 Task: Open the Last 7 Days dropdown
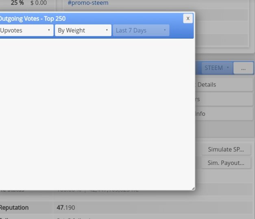coord(141,30)
